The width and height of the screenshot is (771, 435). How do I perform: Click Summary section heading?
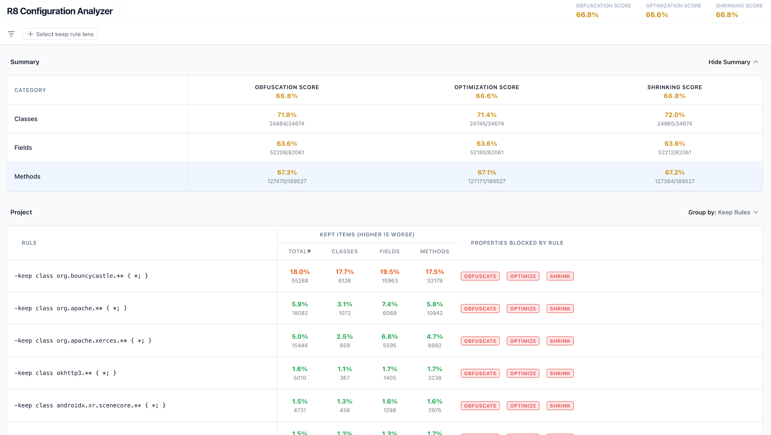[x=25, y=62]
